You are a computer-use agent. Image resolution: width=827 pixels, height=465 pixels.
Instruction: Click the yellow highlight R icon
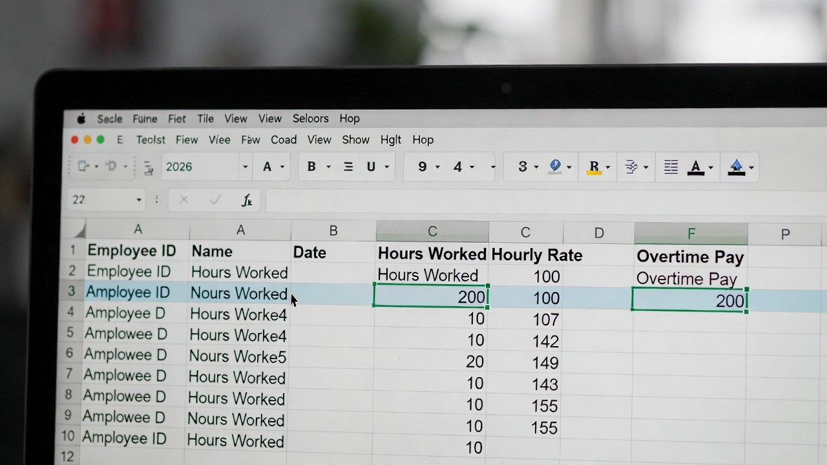coord(594,167)
